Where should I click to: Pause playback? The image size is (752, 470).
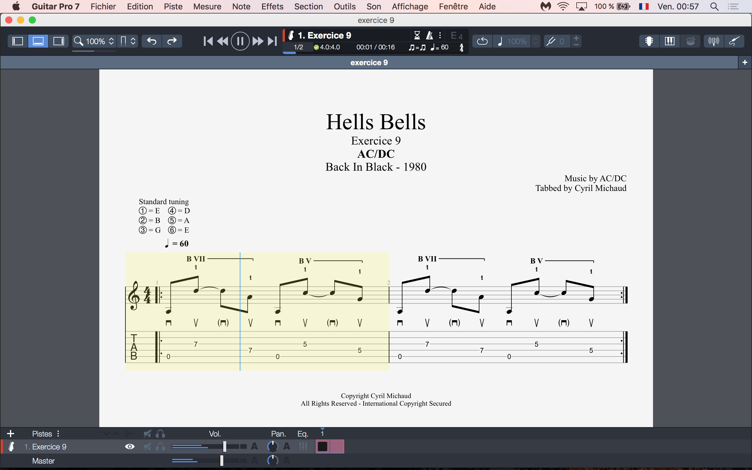point(240,41)
